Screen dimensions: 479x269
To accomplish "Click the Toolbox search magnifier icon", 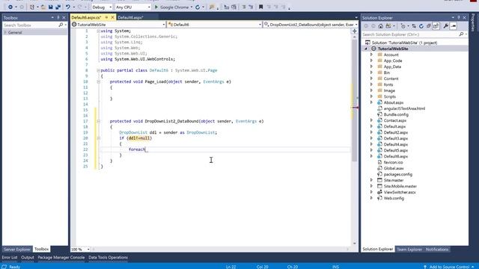I will pos(61,25).
